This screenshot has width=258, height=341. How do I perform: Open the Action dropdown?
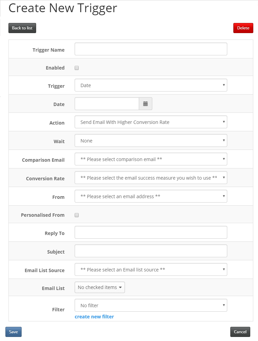[x=151, y=122]
